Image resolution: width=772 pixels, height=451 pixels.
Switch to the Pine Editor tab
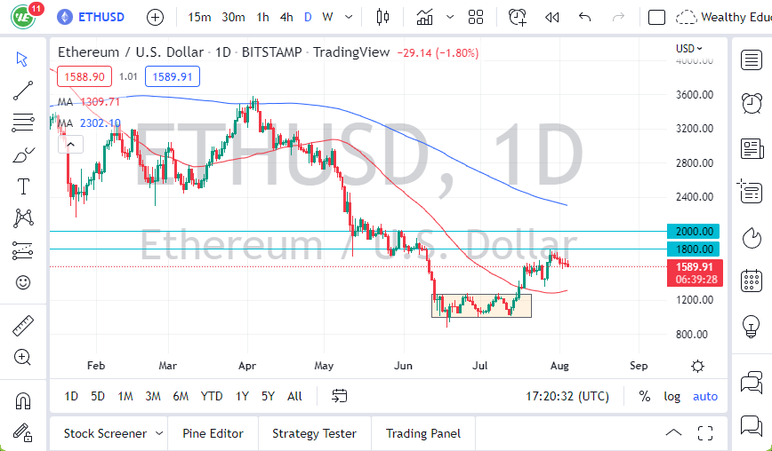[213, 433]
